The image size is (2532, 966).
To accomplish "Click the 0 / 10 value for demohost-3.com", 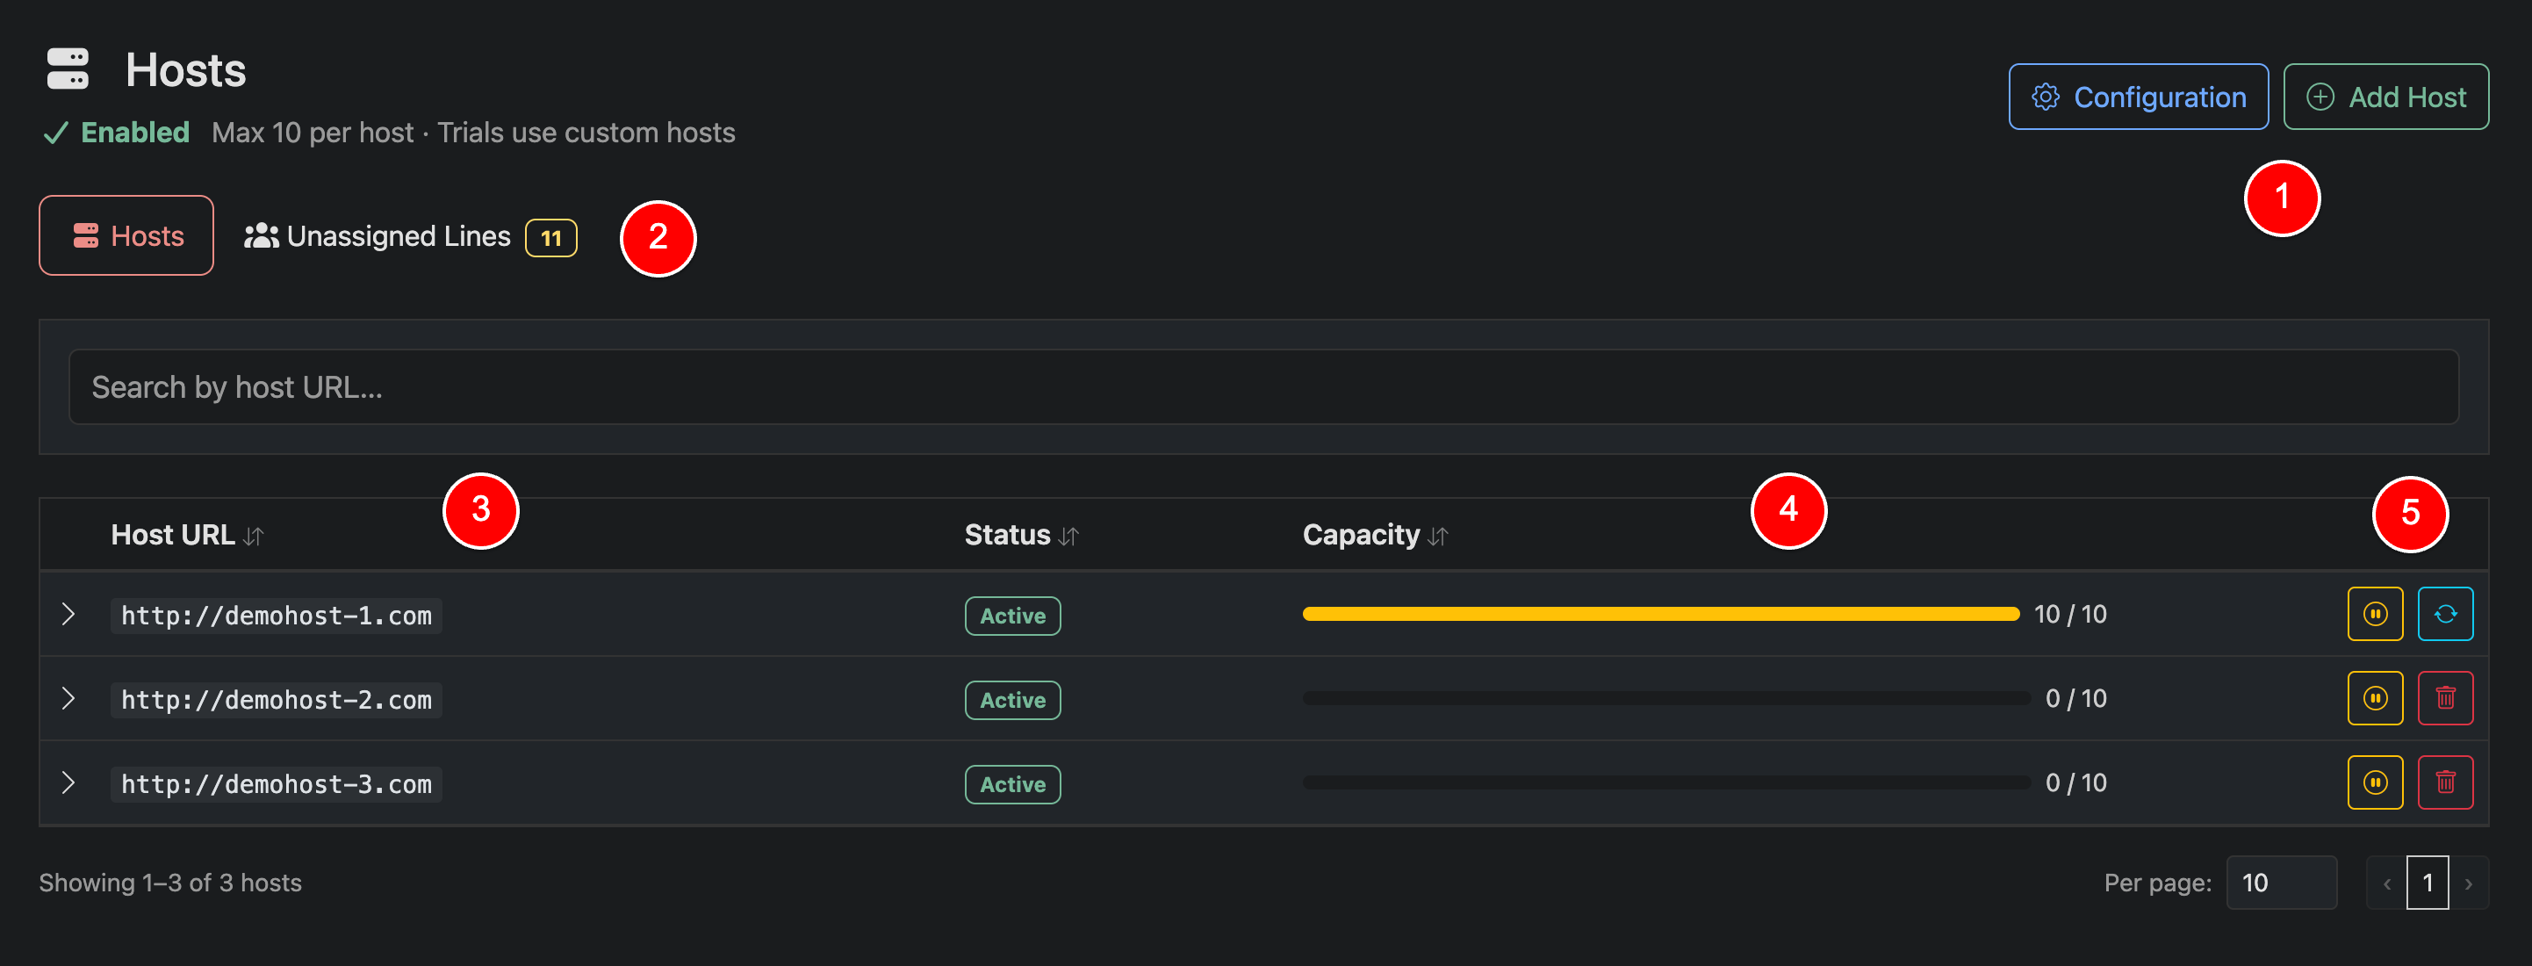I will [2076, 784].
